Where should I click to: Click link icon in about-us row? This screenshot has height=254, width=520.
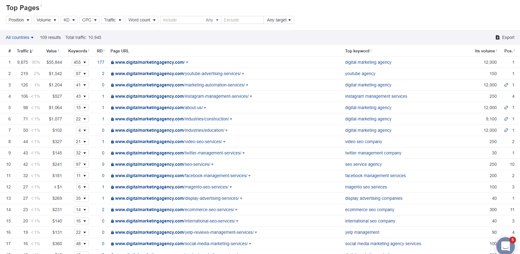coord(506,108)
